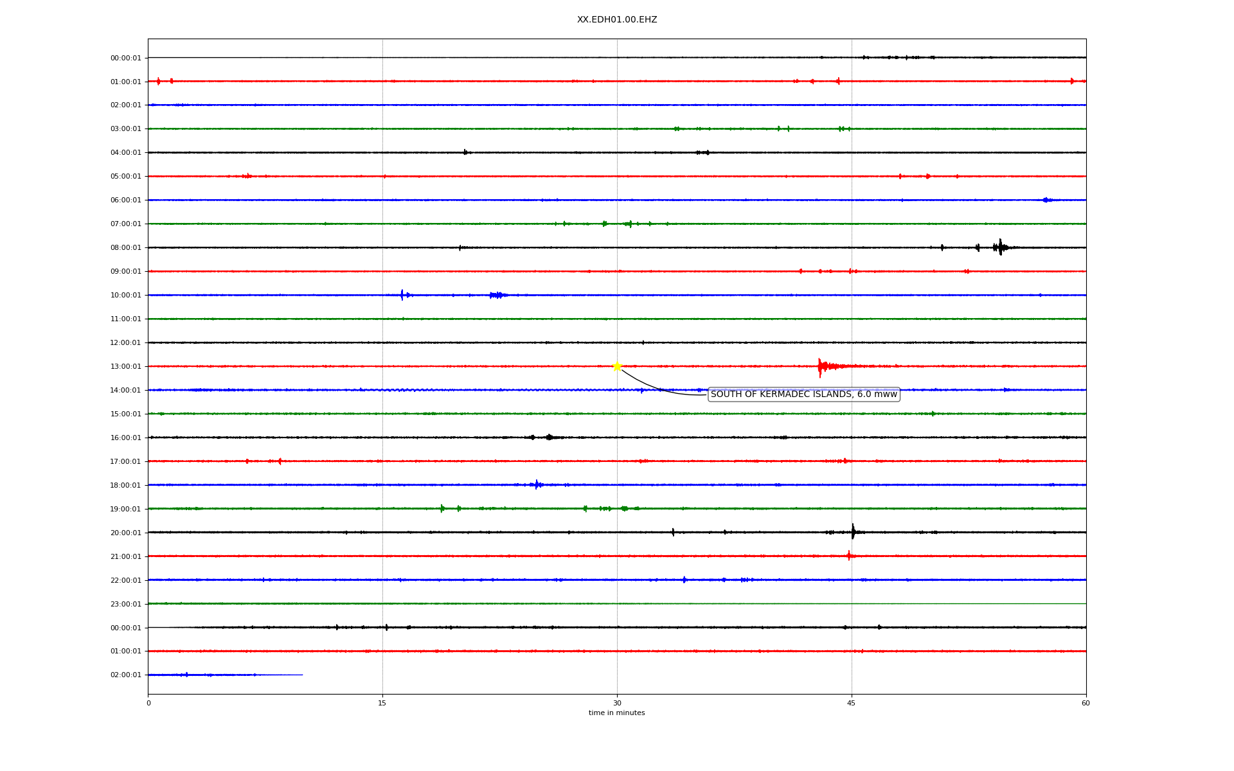Click the blue spike on the 18:00:01 trace
The image size is (1234, 771).
click(537, 484)
